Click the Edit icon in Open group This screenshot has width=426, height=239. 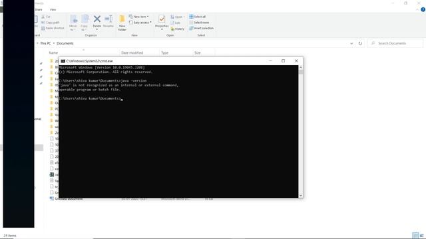tap(172, 23)
